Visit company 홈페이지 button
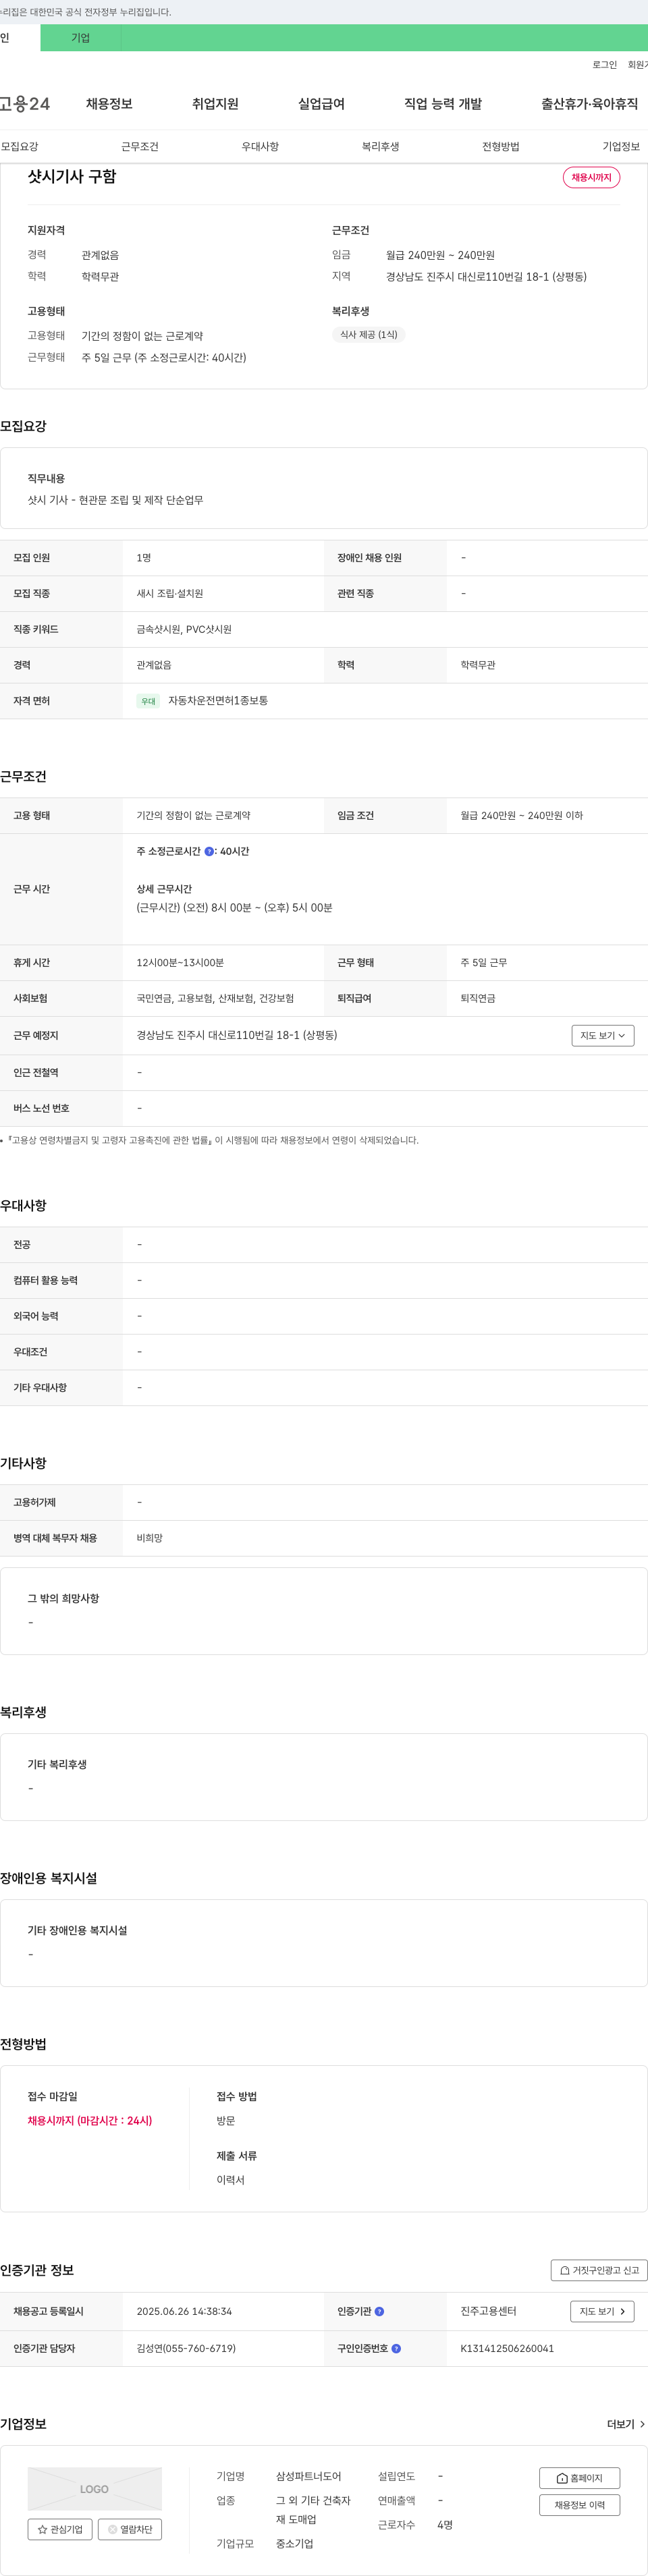 point(579,2478)
